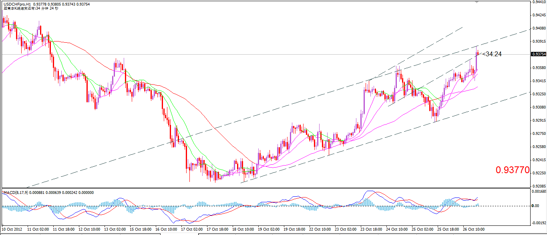Click the 0.93915 price axis label
The image size is (547, 235).
tap(539, 41)
